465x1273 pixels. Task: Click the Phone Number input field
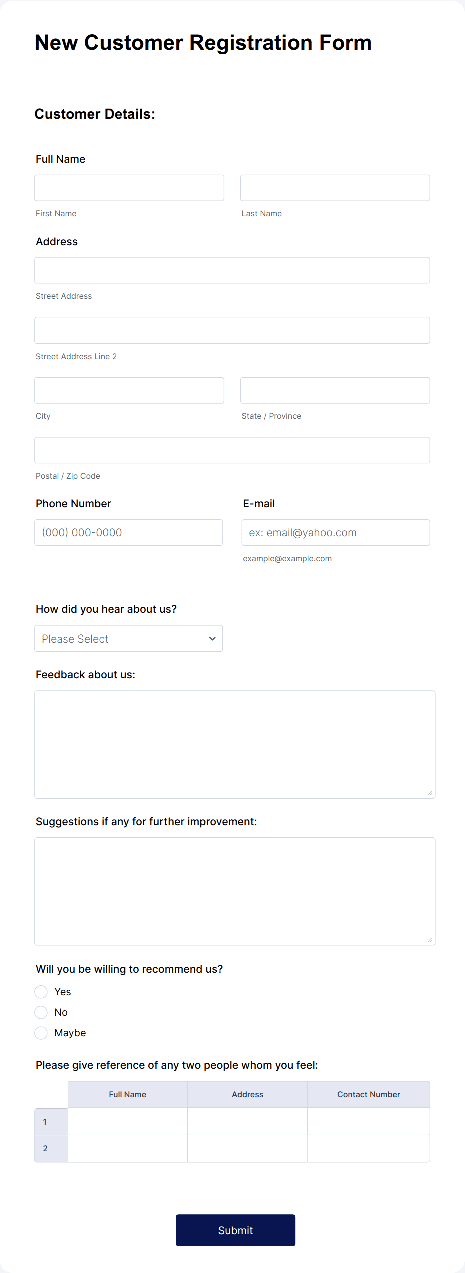[128, 532]
